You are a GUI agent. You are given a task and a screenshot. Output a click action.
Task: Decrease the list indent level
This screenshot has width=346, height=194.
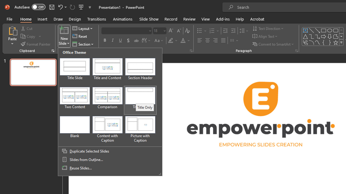click(225, 31)
